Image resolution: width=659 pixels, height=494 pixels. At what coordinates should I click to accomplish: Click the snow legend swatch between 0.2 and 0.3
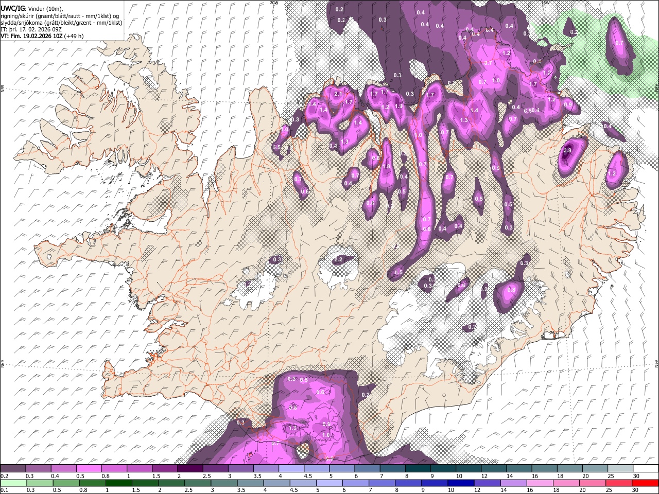[13, 468]
